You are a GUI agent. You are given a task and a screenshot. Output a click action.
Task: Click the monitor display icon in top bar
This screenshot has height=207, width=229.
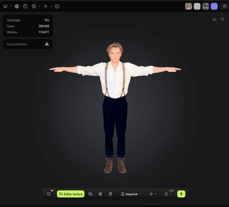[x=5, y=6]
